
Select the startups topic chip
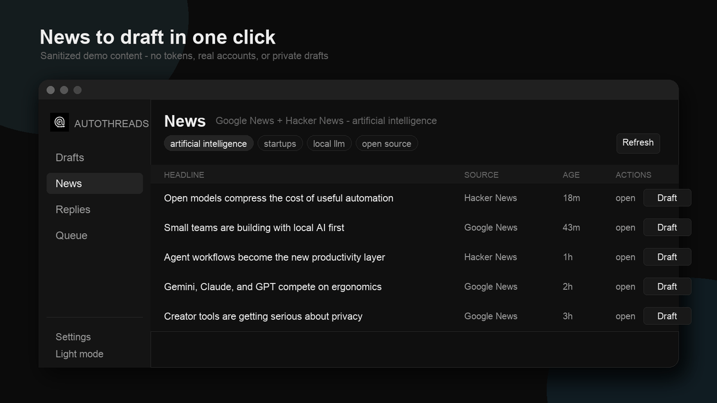pyautogui.click(x=280, y=143)
